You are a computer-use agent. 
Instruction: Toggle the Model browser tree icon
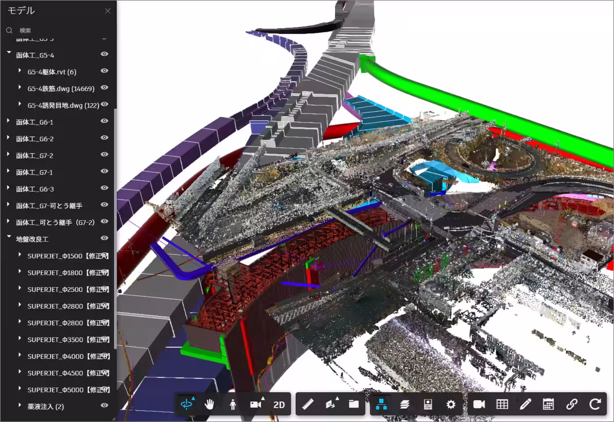coord(381,404)
